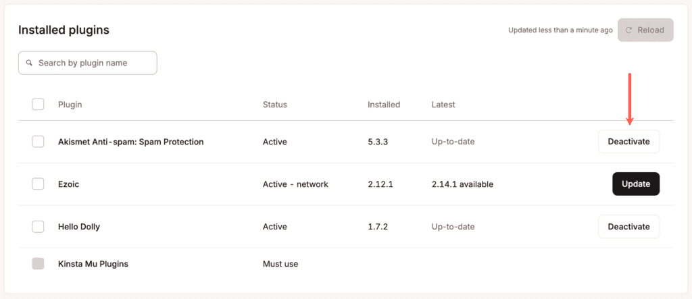Image resolution: width=692 pixels, height=299 pixels.
Task: Check the Akismet Anti-spam row checkbox
Action: pos(39,142)
